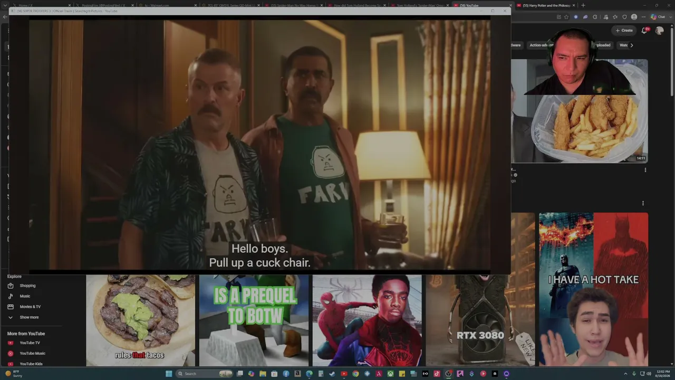Open the weather widget in the taskbar
Screen dimensions: 675x380
pyautogui.click(x=14, y=374)
